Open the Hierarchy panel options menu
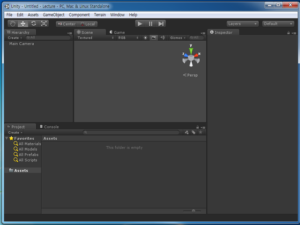Viewport: 300px width, 225px height. (x=70, y=33)
